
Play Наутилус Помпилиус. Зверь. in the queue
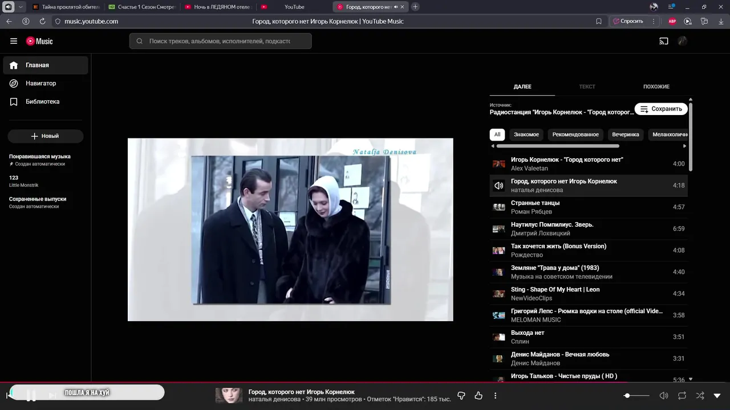tap(589, 229)
